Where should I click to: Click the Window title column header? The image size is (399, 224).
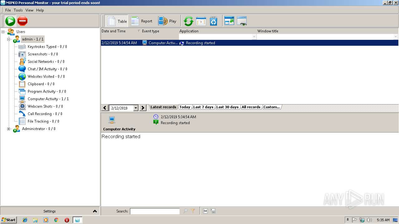[x=327, y=31]
